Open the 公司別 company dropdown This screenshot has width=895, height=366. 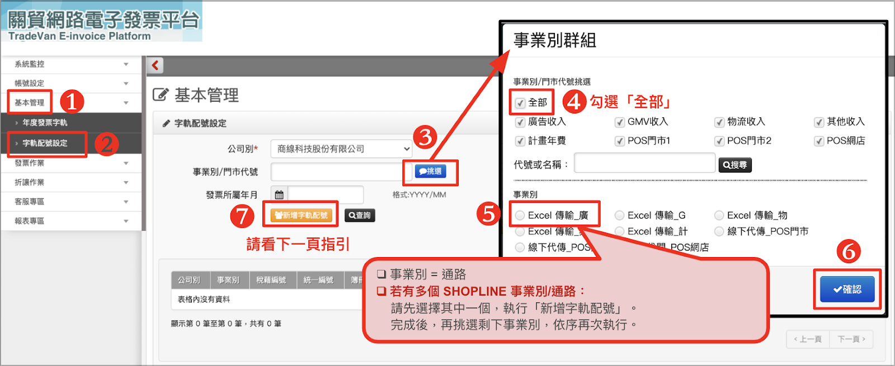point(341,149)
